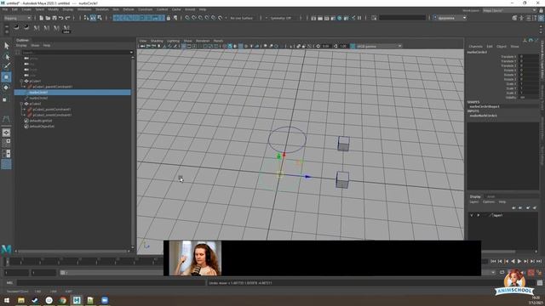Click the No Live Surface field
545x306 pixels.
point(242,18)
